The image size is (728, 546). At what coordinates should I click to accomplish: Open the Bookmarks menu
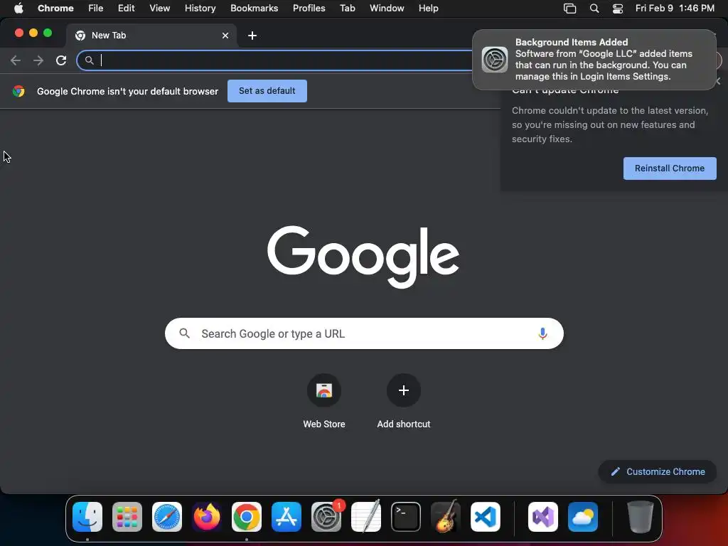click(x=255, y=9)
